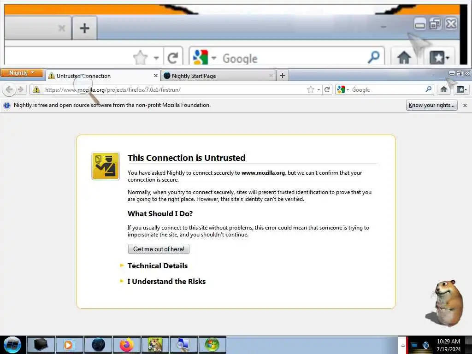Bookmark page with the small address bar star
Viewport: 472px width, 354px height.
pyautogui.click(x=310, y=89)
